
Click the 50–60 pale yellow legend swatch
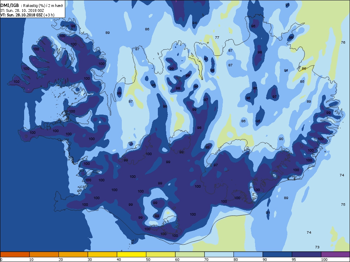(161, 254)
